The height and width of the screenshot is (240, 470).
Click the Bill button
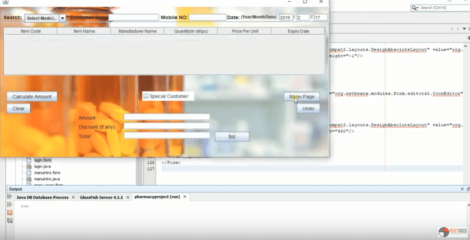232,137
